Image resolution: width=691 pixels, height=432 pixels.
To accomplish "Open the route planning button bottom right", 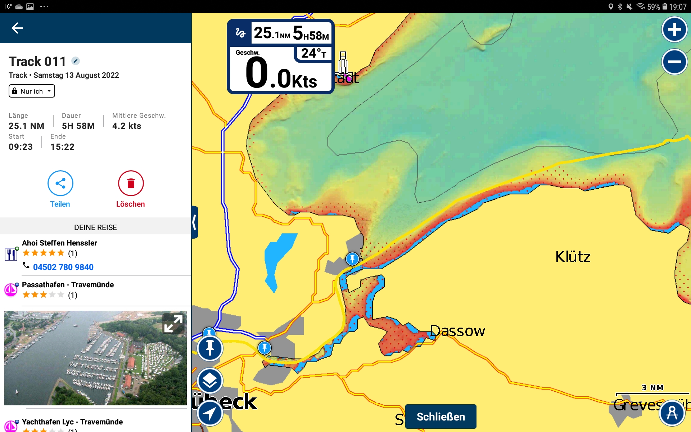I will (672, 413).
